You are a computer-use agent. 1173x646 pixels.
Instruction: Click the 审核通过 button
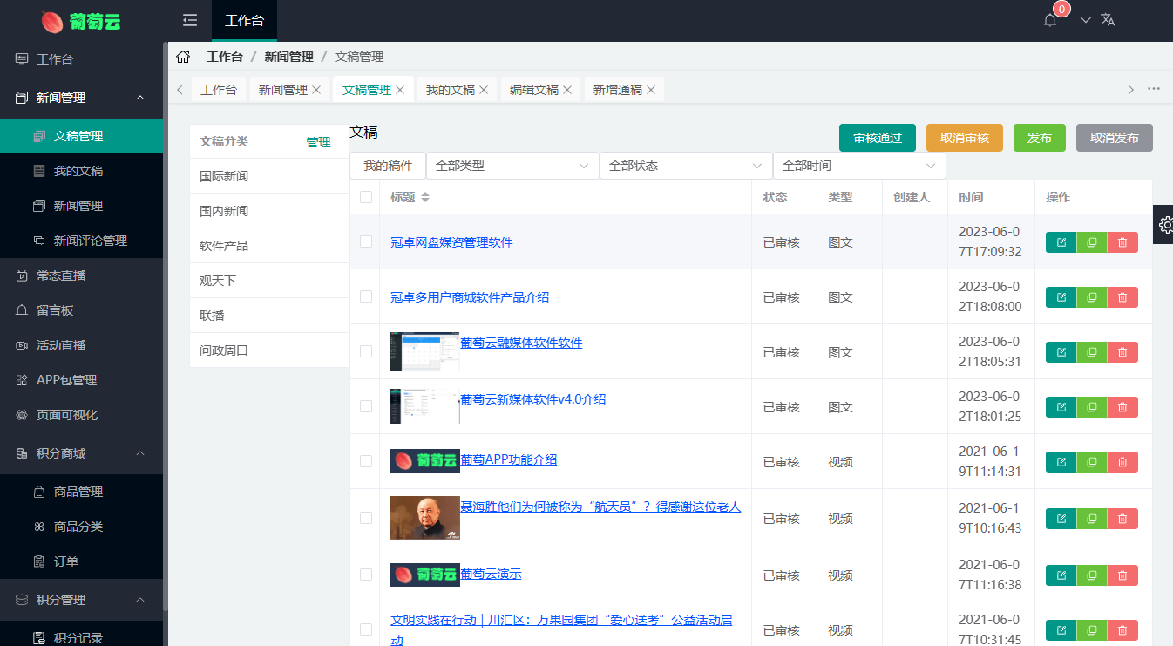[x=877, y=138]
